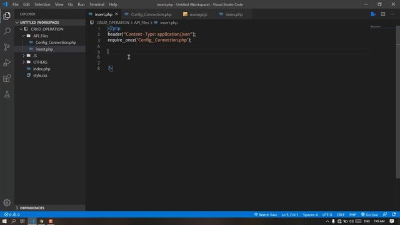Open the Edit menu

(x=26, y=4)
